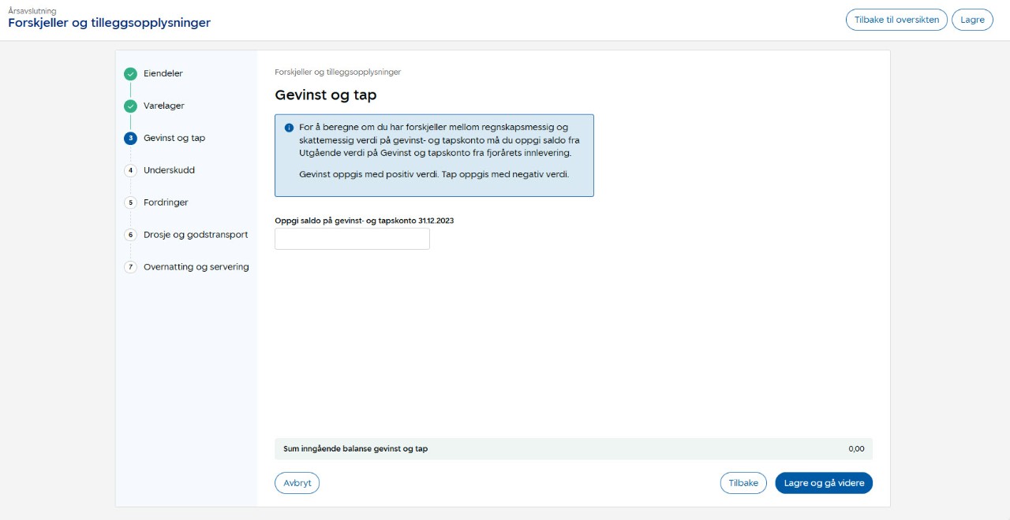
Task: Go to the Eiendeler step label
Action: pyautogui.click(x=163, y=74)
